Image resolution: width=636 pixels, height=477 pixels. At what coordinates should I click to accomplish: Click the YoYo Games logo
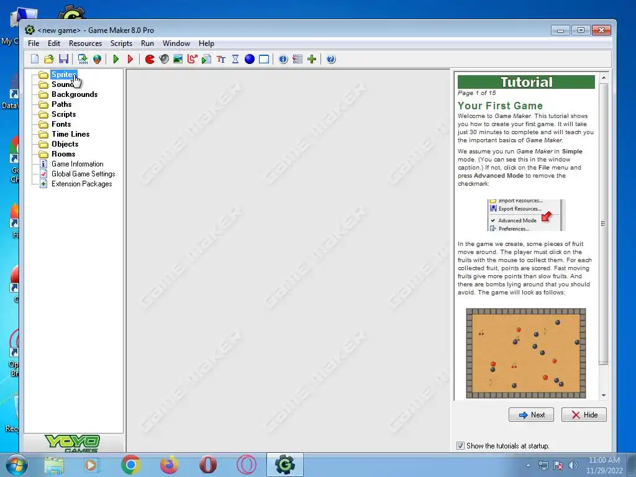(x=73, y=443)
